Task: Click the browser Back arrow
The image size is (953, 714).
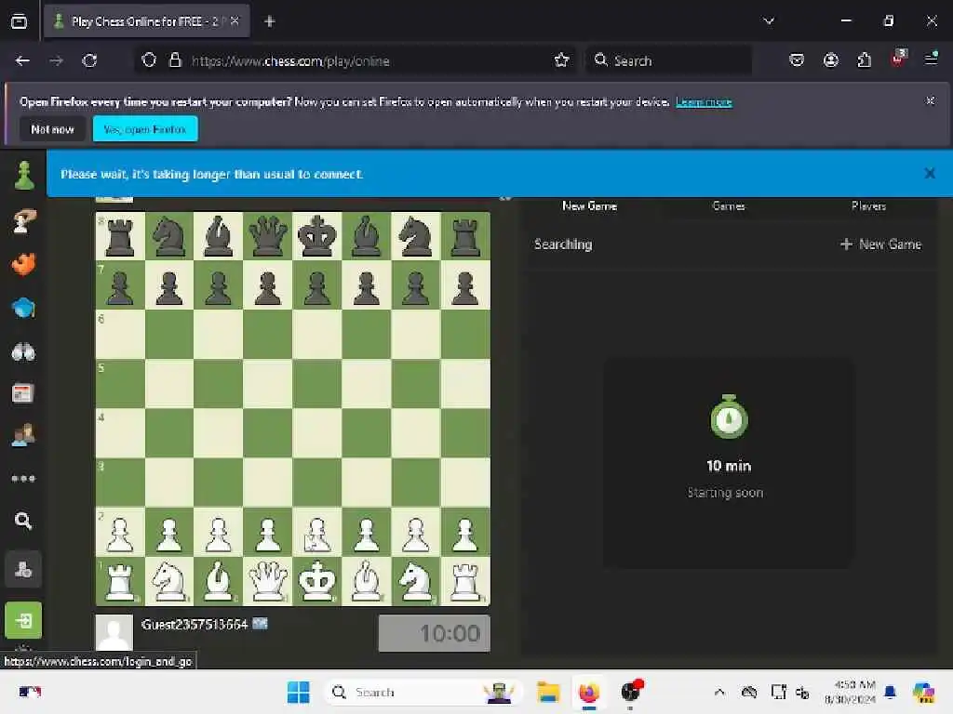Action: pyautogui.click(x=22, y=60)
